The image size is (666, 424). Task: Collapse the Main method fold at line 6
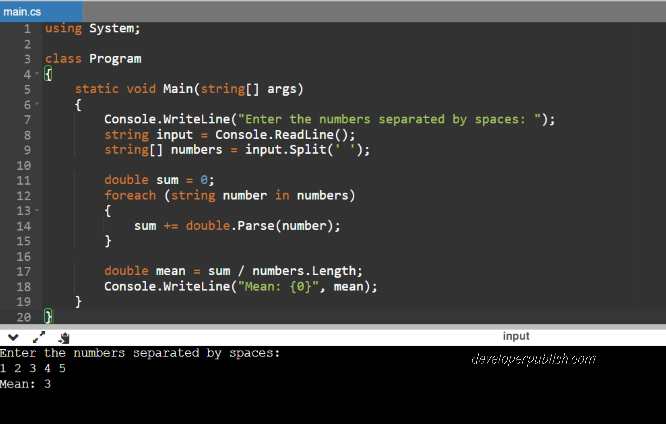pos(37,104)
